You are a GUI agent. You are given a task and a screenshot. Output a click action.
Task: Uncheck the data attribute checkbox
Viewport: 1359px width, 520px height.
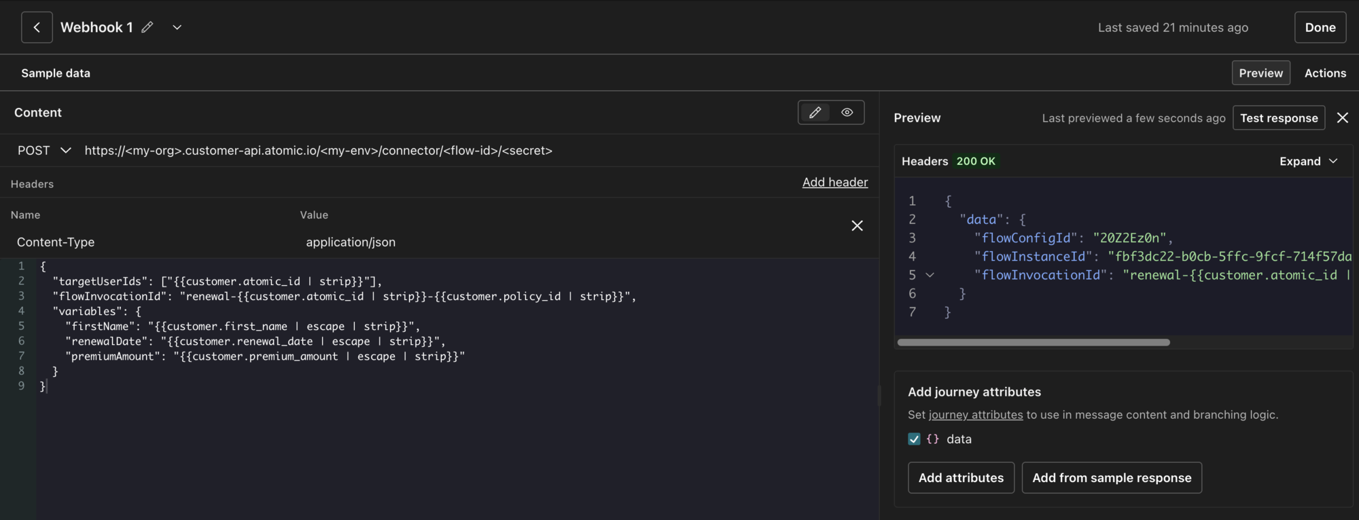(x=914, y=439)
